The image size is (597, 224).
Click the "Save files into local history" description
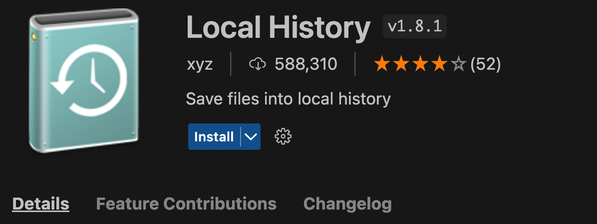(288, 99)
